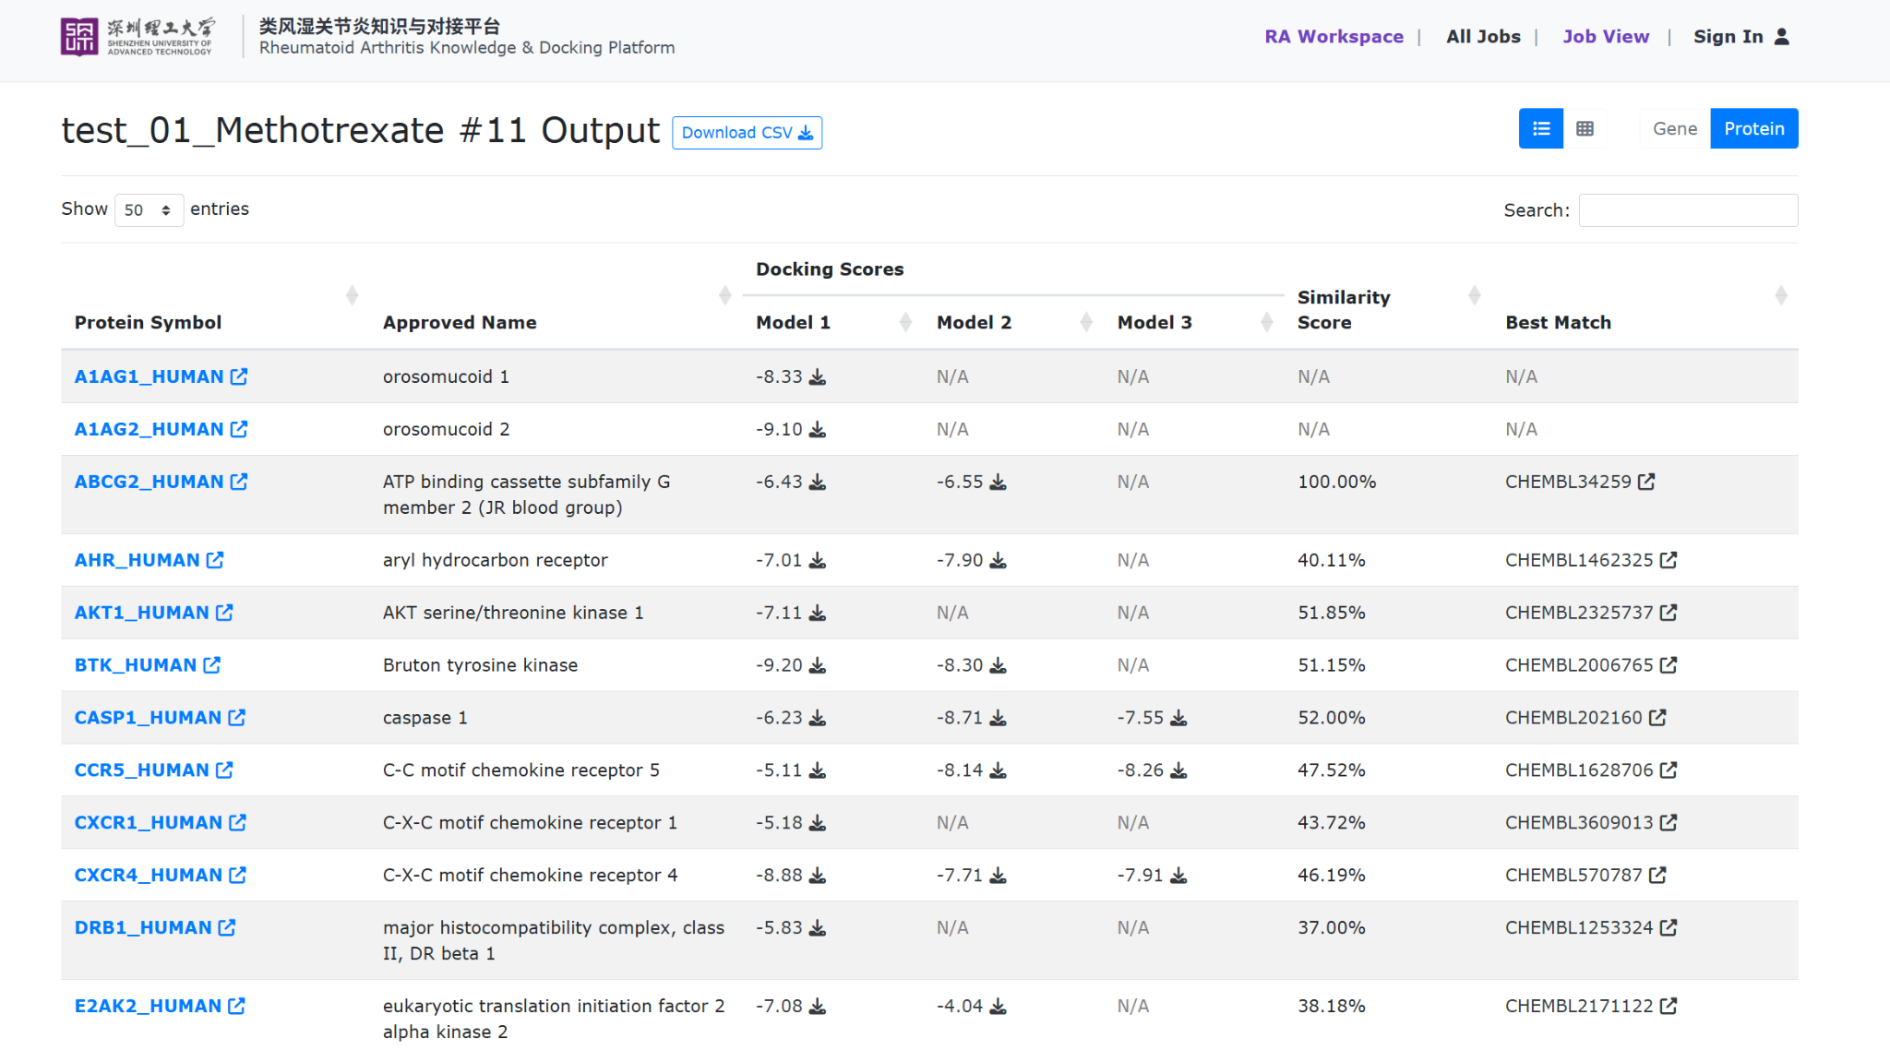Download Model 1 result for BTK_HUMAN
This screenshot has width=1890, height=1050.
(x=818, y=666)
